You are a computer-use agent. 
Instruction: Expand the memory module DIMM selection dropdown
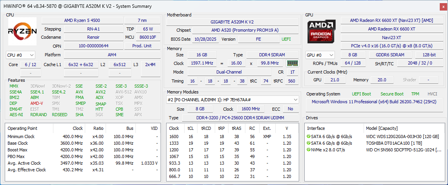232,100
